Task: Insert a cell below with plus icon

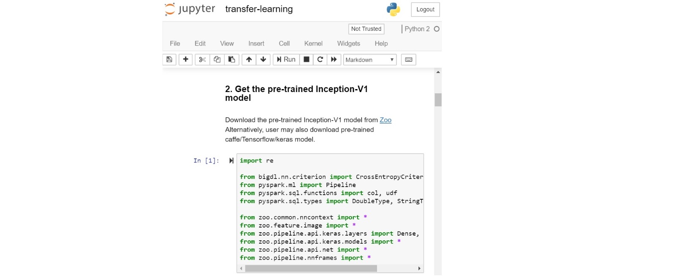Action: (x=185, y=60)
